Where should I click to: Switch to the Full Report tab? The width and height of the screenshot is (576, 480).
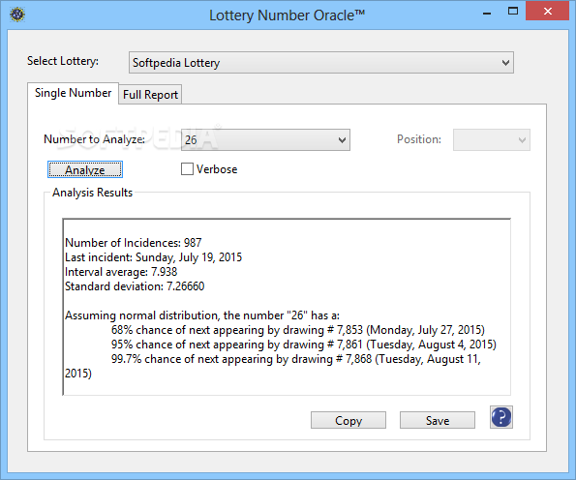click(150, 95)
